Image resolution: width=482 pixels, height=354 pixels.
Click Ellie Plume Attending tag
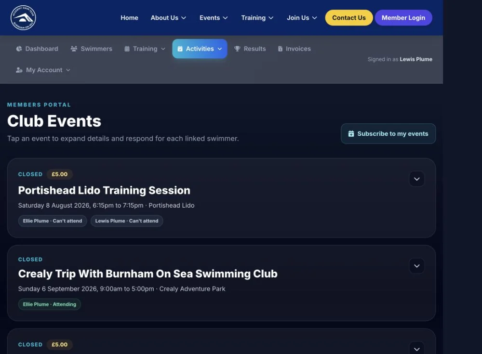click(x=50, y=304)
